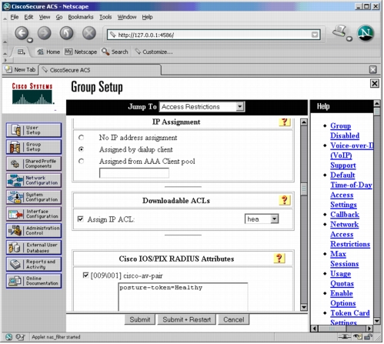Click the online/offline connection status icon

pos(344,337)
